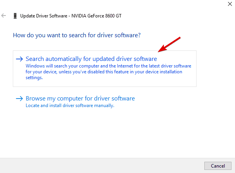The image size is (235, 173).
Task: Click the Cancel button
Action: tap(218, 166)
